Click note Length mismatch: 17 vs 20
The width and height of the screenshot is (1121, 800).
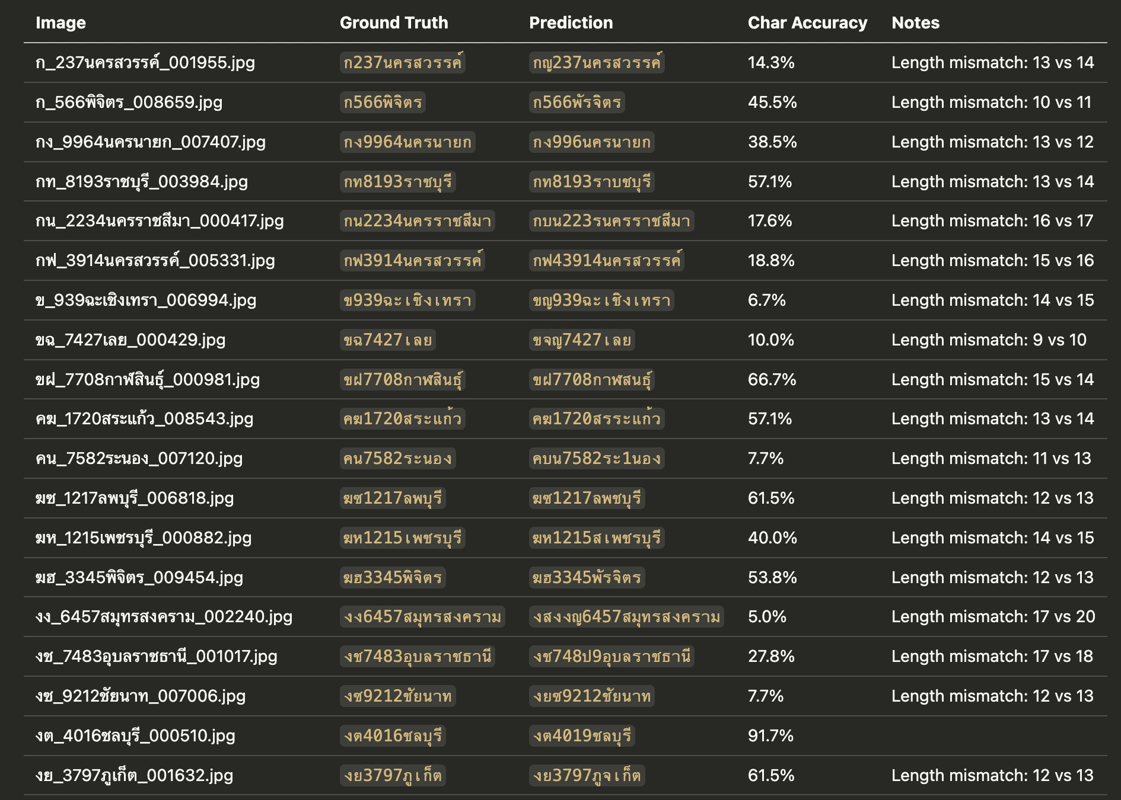993,616
